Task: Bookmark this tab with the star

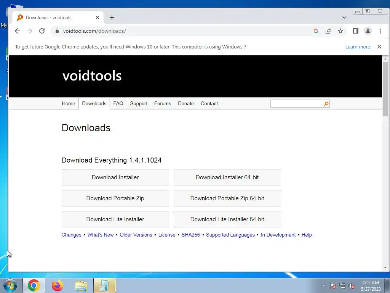Action: [340, 31]
